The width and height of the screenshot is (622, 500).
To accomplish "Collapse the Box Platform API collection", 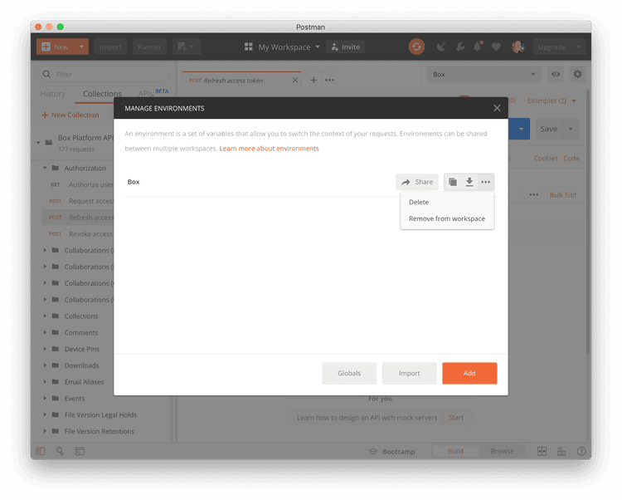I will pyautogui.click(x=38, y=142).
